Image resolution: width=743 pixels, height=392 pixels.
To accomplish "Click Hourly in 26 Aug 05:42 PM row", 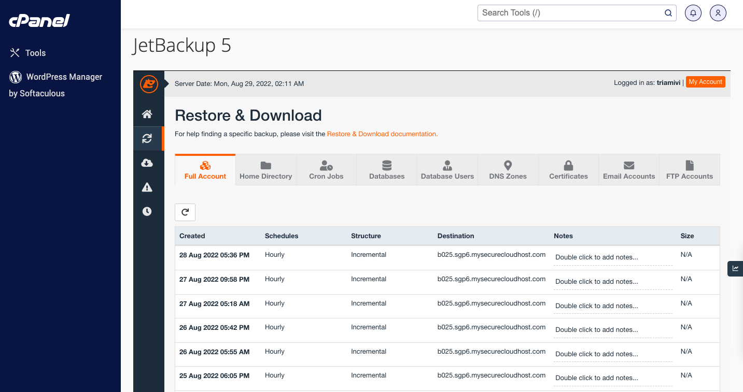I will [x=275, y=327].
